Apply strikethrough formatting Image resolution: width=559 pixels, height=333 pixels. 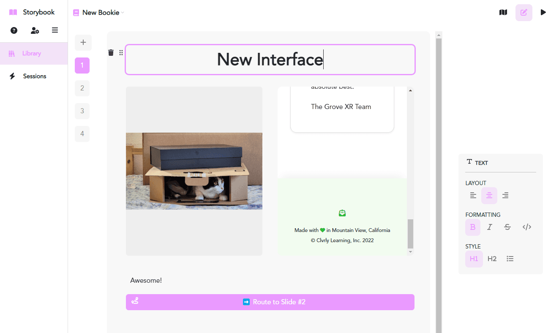[x=507, y=227]
